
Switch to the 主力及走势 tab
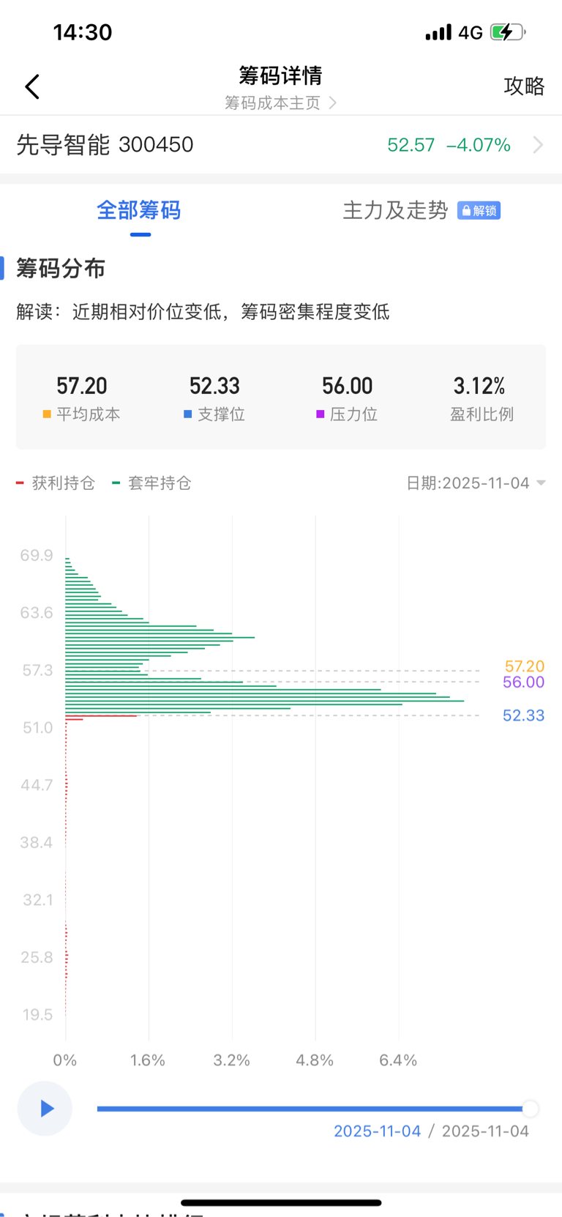(x=395, y=211)
